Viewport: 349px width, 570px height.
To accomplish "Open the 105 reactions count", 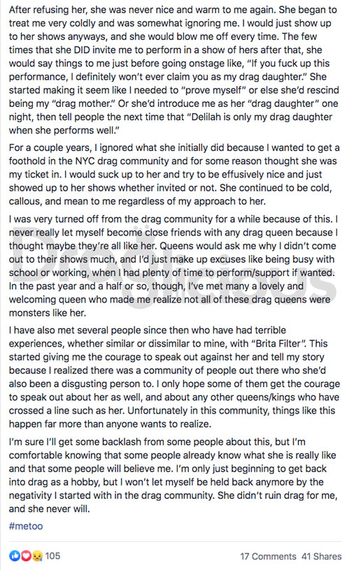I will 52,556.
